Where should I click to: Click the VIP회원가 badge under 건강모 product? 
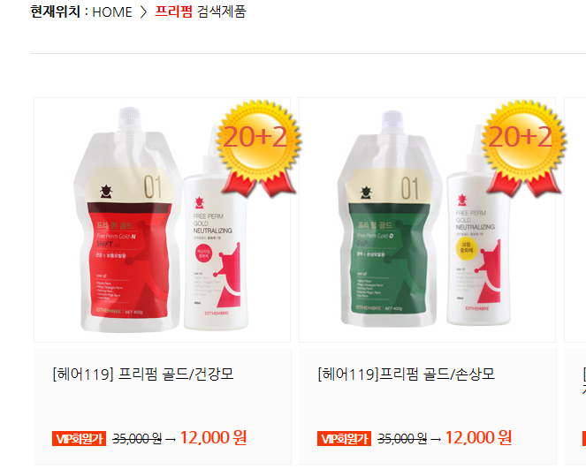click(80, 438)
